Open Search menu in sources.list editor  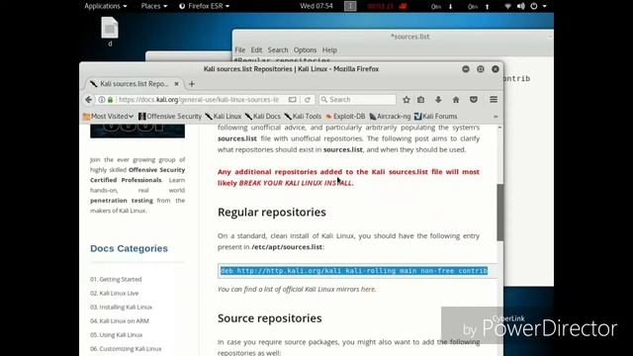[x=278, y=50]
